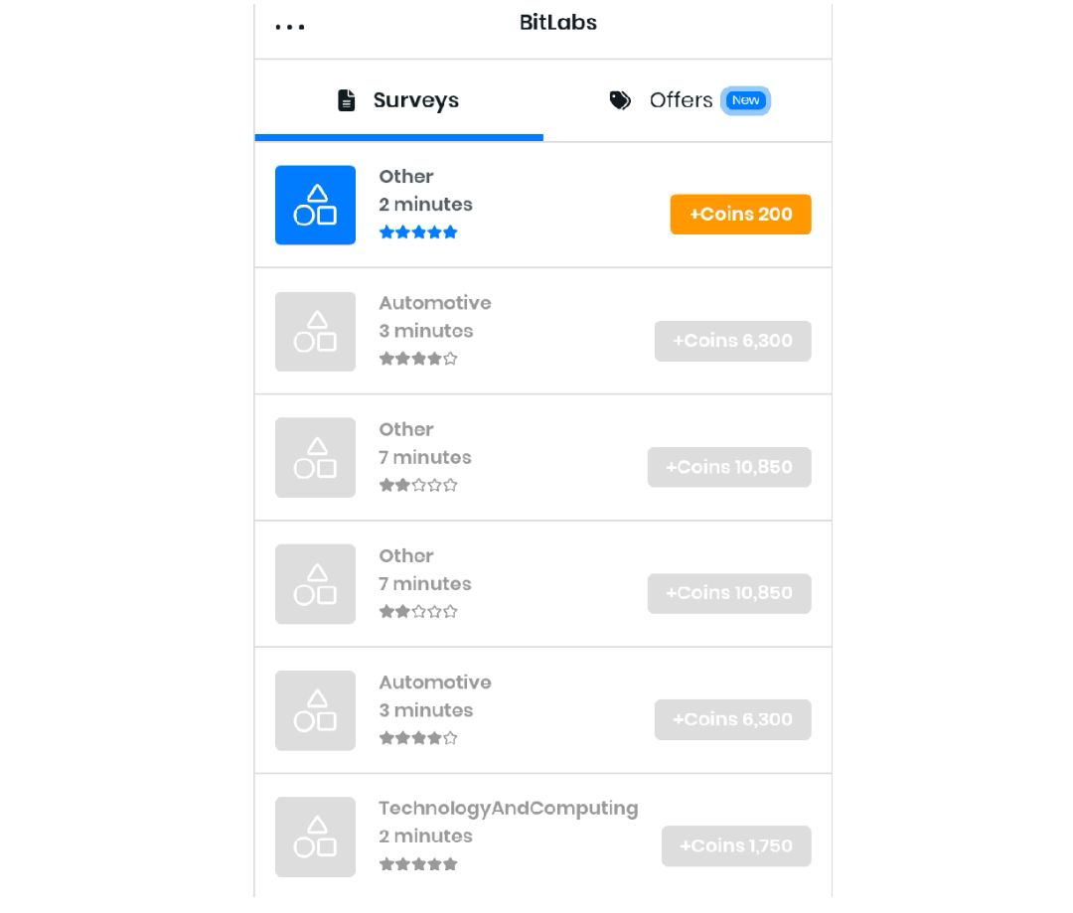Click the second +Coins 6,300 button
1073x913 pixels.
tap(733, 719)
